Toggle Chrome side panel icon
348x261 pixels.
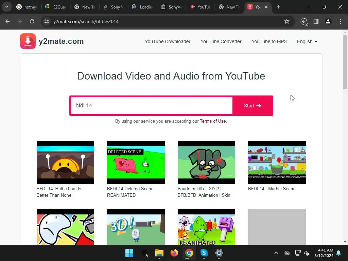coord(316,21)
